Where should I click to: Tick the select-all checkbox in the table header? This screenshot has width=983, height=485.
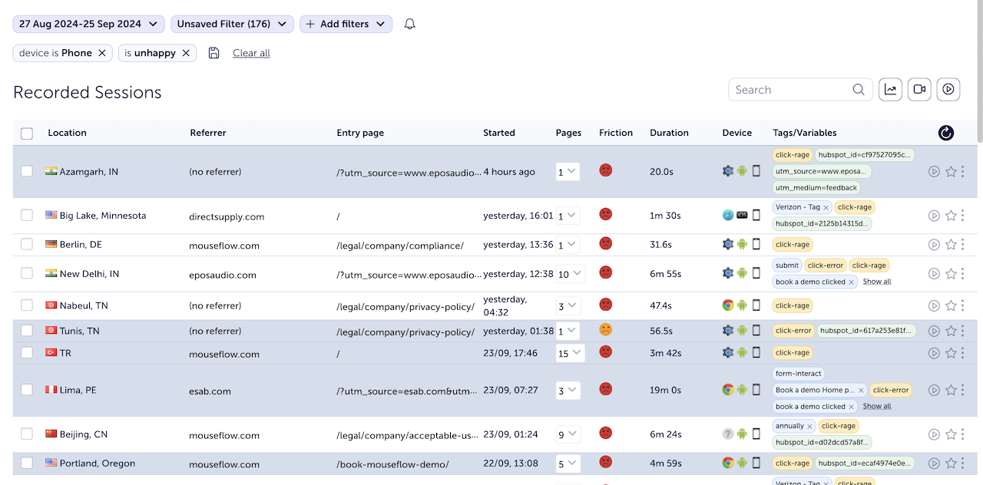(27, 134)
